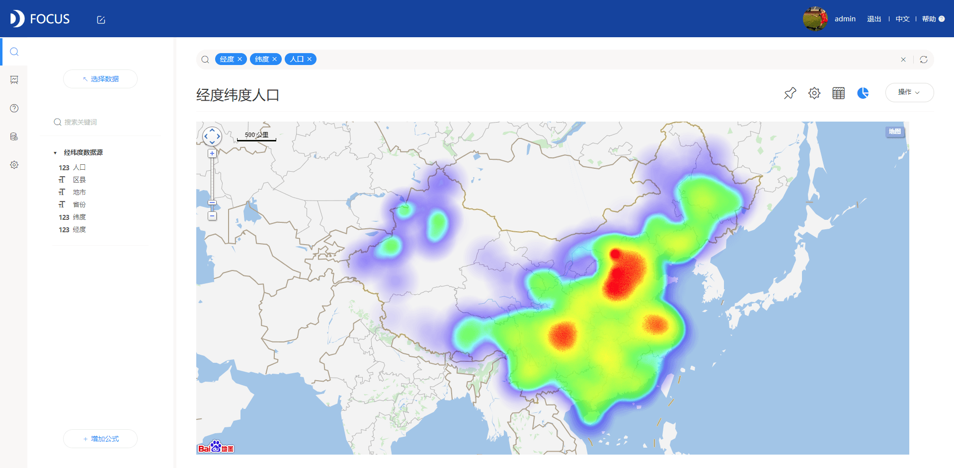Viewport: 954px width, 468px height.
Task: Open the data management icon in the left sidebar
Action: point(14,136)
